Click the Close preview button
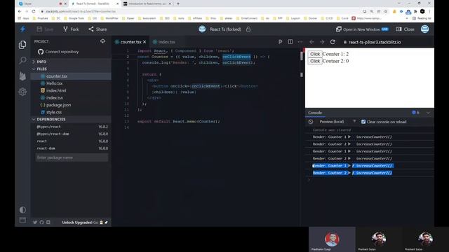 (x=405, y=29)
